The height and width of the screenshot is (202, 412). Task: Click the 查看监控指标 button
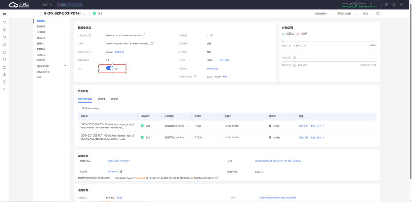(x=344, y=14)
